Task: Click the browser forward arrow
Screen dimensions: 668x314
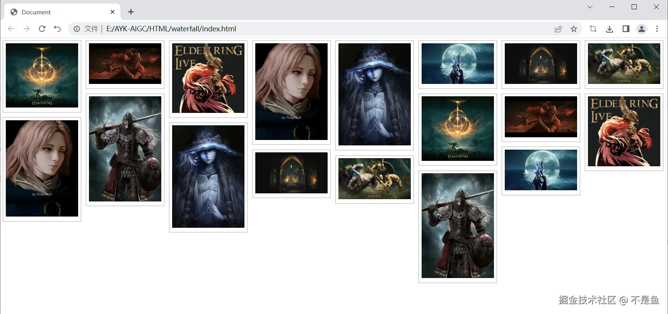Action: click(x=26, y=29)
